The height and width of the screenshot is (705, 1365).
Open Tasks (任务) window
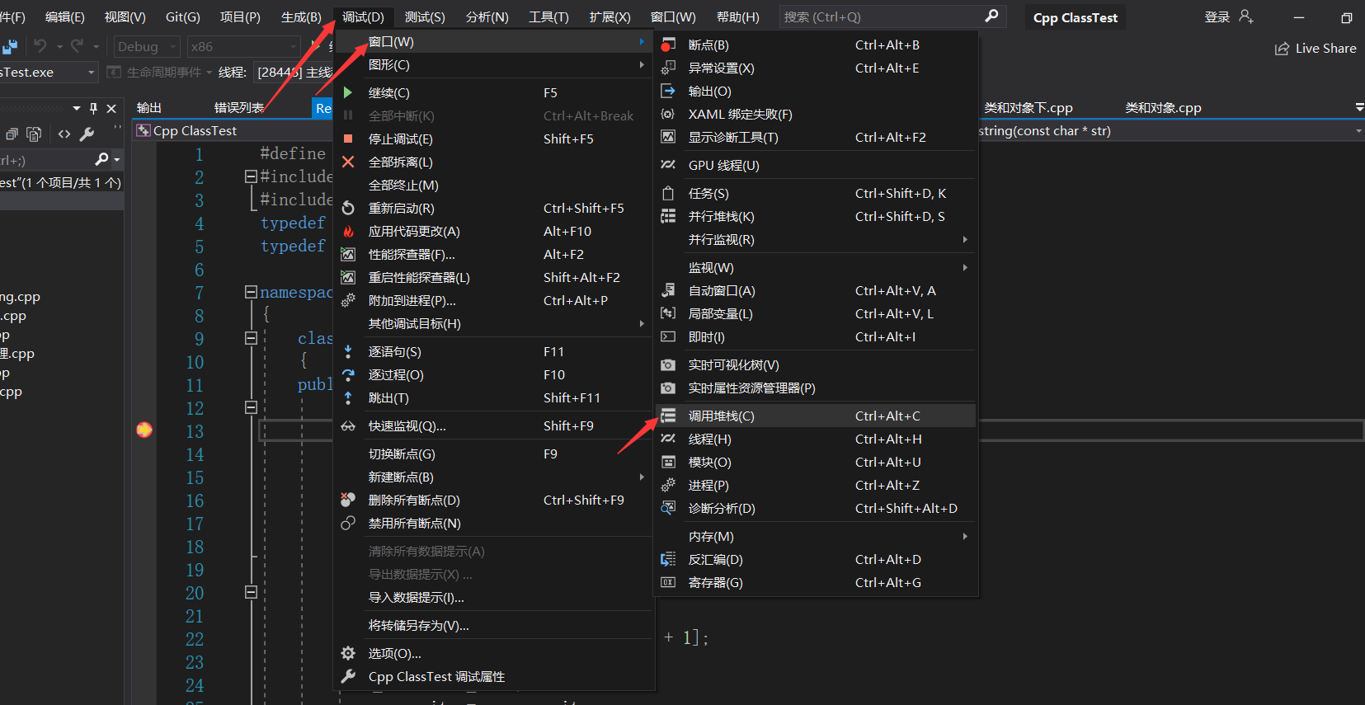pos(817,194)
